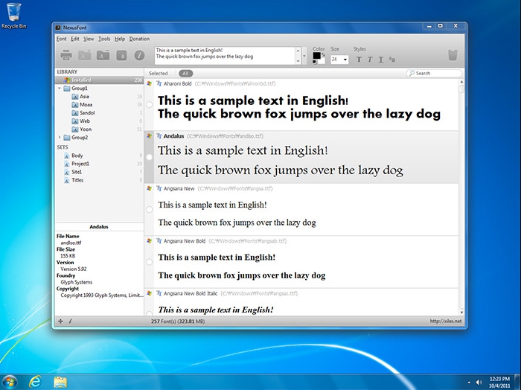Select the Aharoni Bold font radio circle
Viewport: 521px width, 390px height.
(x=150, y=105)
